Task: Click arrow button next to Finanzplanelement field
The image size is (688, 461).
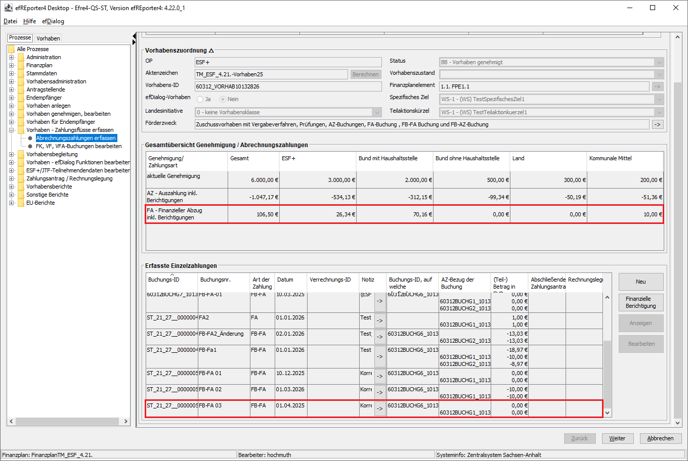Action: tap(657, 86)
